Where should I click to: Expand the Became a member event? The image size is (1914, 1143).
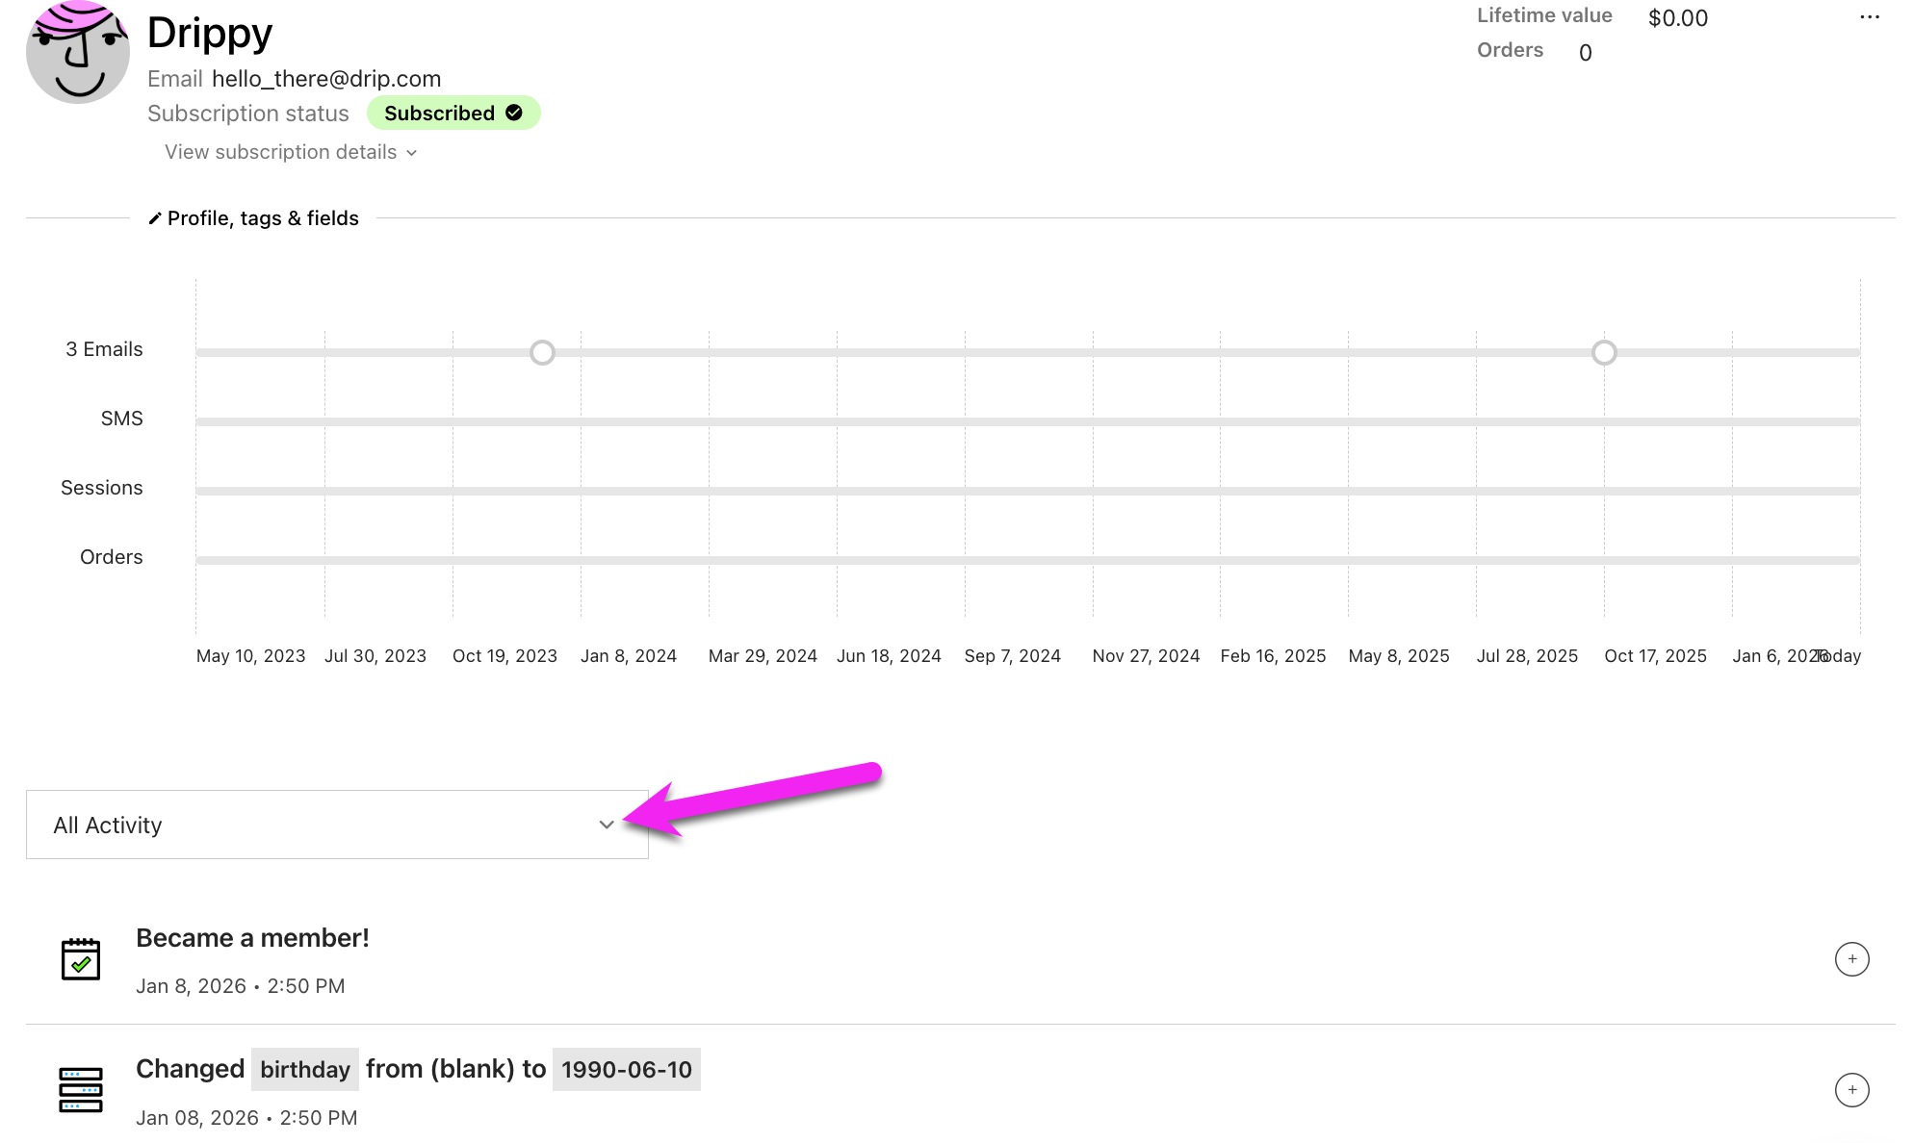[x=1851, y=959]
